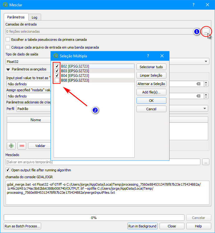Switch to the Log tab
This screenshot has height=233, width=215.
[x=35, y=17]
